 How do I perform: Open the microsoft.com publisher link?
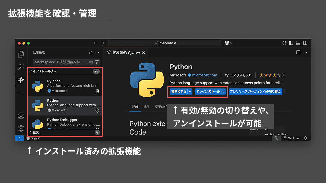[x=204, y=75]
